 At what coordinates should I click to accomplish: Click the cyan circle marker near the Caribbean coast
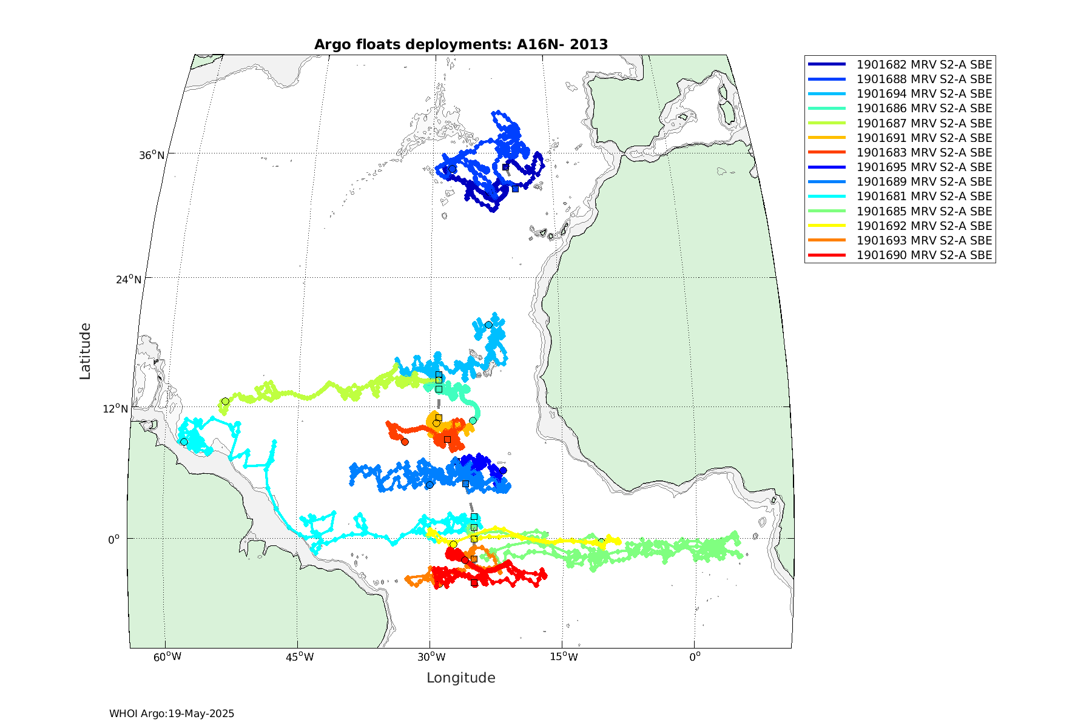click(x=184, y=442)
